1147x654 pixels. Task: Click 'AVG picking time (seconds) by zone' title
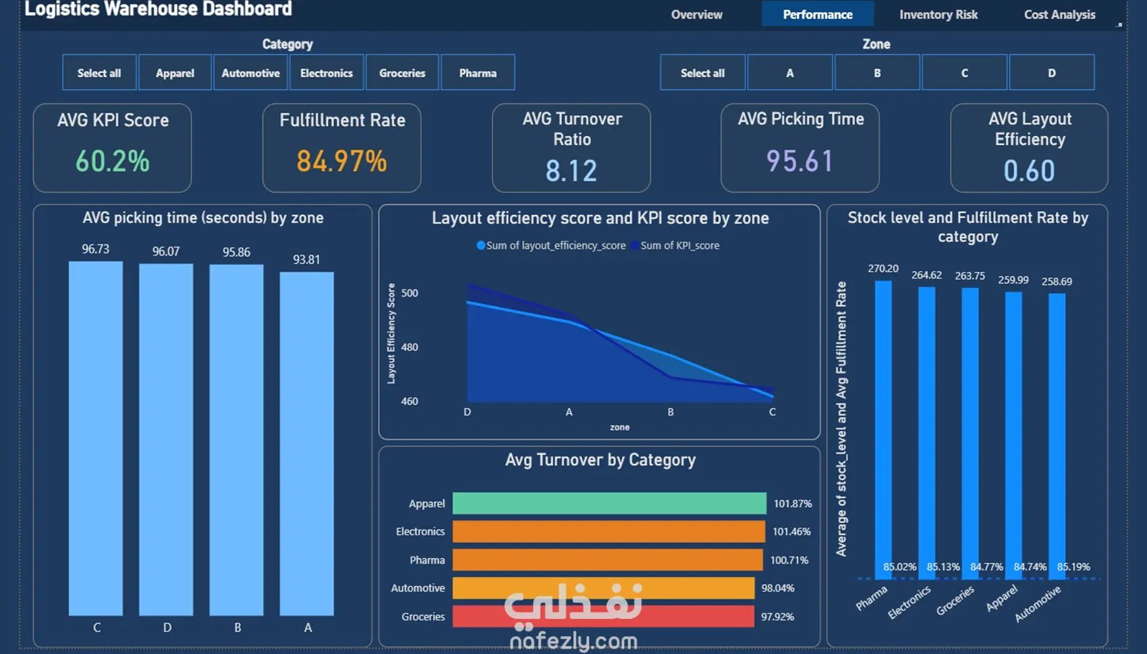click(x=203, y=218)
